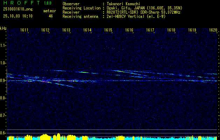Image resolution: width=220 pixels, height=140 pixels.
Task: Click the Receiving antenna label
Action: [x=80, y=16]
